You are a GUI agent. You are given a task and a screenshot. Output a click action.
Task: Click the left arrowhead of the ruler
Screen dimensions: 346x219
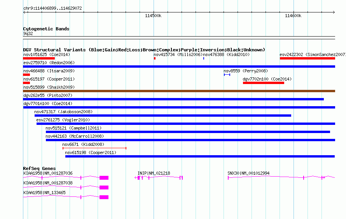point(24,12)
